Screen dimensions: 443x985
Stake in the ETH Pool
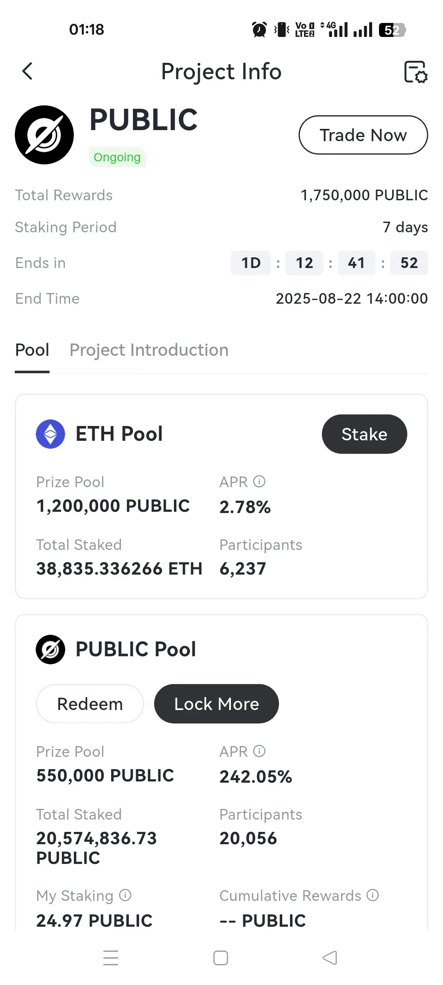pos(364,434)
